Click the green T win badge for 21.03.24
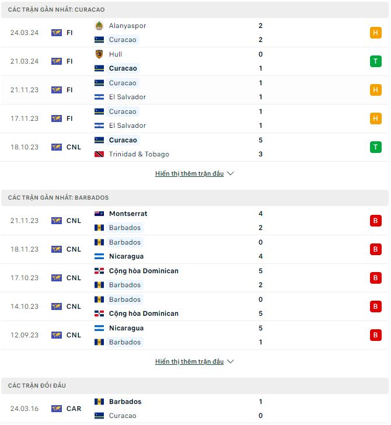This screenshot has width=391, height=425. (376, 61)
